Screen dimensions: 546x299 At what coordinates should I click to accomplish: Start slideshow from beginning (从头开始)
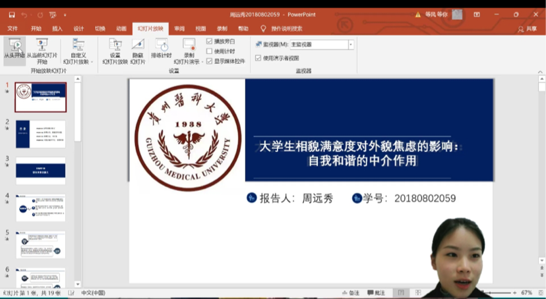(15, 48)
